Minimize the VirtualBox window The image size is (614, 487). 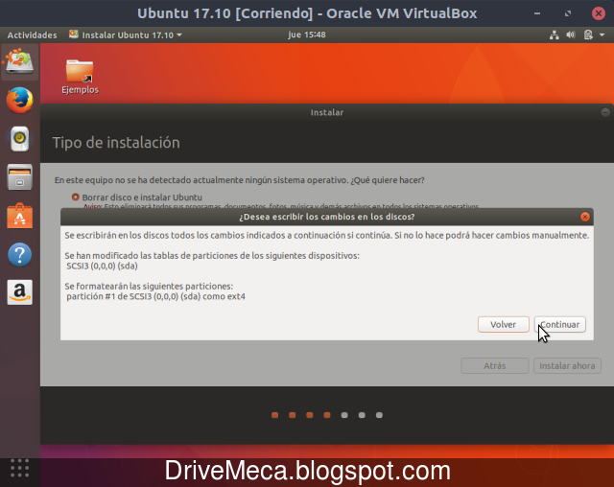tap(537, 13)
